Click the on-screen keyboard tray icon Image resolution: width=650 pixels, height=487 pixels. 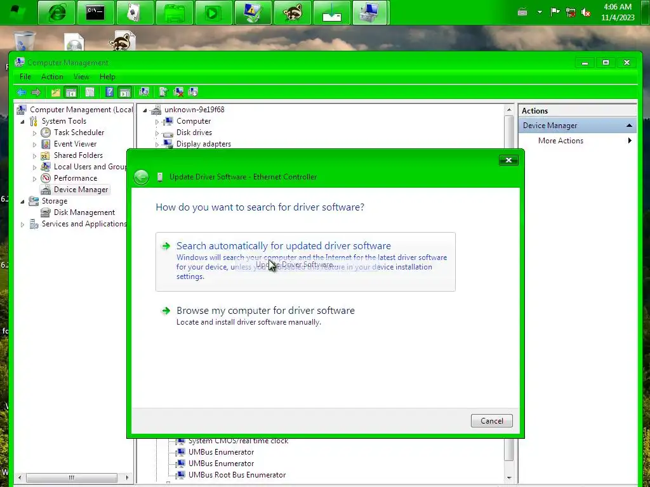(x=522, y=13)
